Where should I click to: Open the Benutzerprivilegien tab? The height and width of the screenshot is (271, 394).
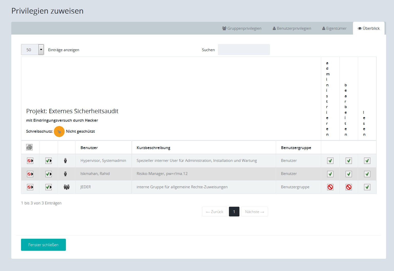pyautogui.click(x=292, y=28)
